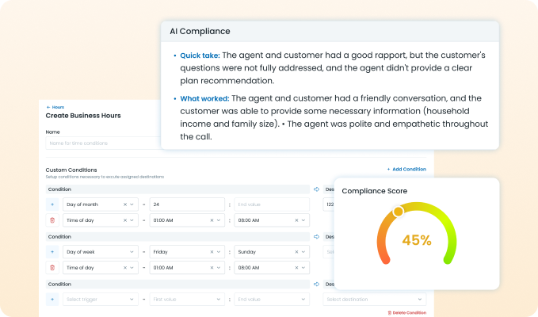Click the knob on Compliance Score gauge
Screen dimensions: 538x317
click(x=399, y=212)
